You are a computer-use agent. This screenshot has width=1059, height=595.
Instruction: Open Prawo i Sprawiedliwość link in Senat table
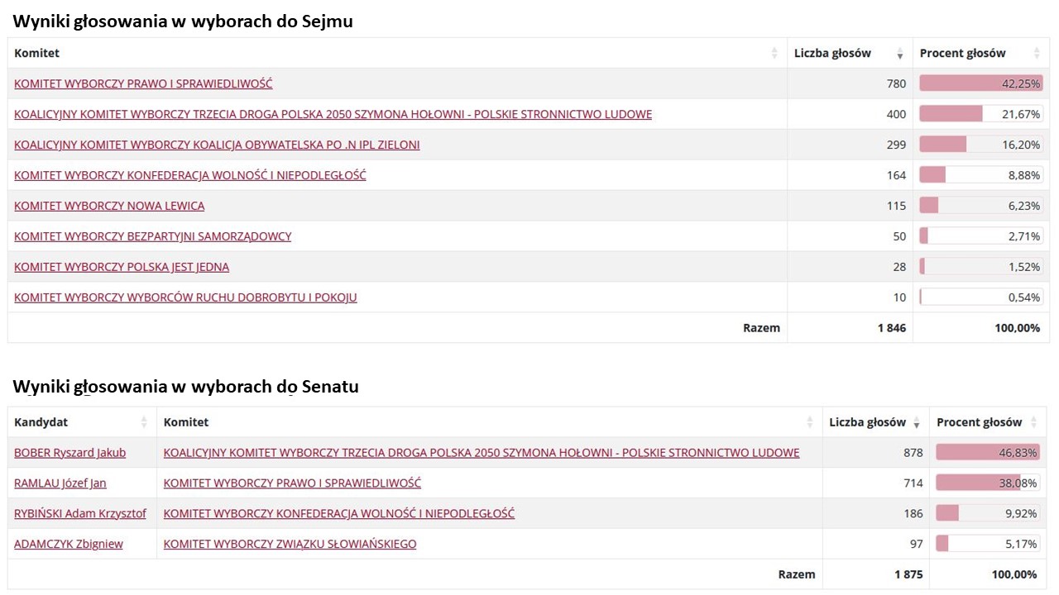[x=292, y=483]
